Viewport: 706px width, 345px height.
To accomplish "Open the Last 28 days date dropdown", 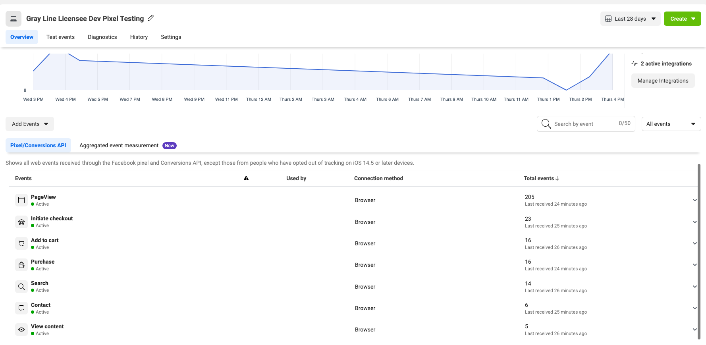I will click(x=630, y=19).
